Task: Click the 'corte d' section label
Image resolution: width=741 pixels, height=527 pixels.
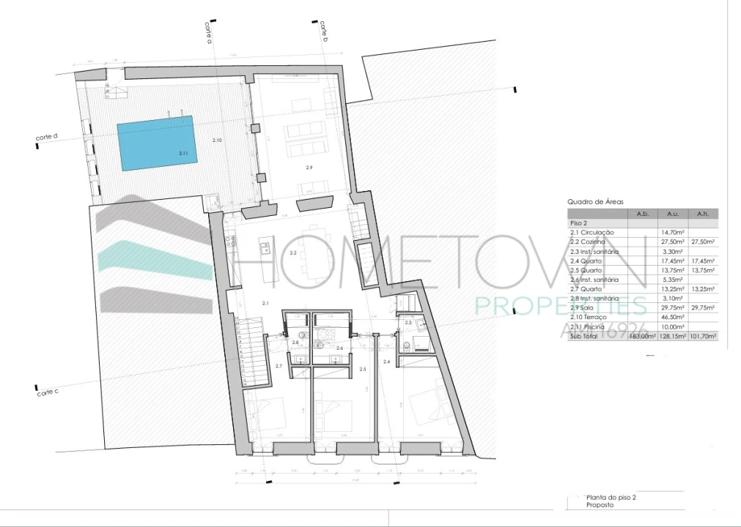Action: point(46,137)
